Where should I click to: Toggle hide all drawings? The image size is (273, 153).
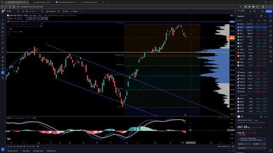pyautogui.click(x=3, y=69)
